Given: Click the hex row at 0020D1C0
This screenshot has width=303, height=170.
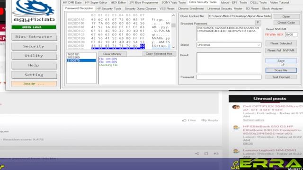Looking at the screenshot, I should click(119, 31).
